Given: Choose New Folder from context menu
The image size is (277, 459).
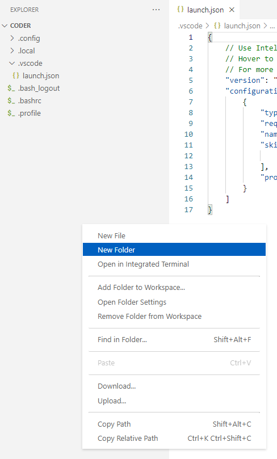Looking at the screenshot, I should click(174, 250).
